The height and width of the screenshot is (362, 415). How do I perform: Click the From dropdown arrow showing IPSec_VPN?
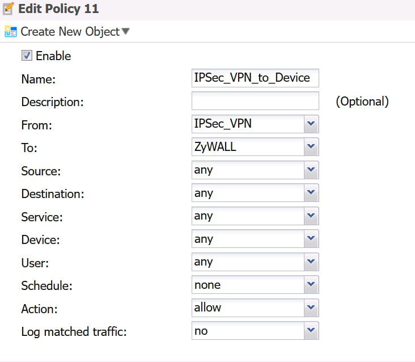click(311, 124)
